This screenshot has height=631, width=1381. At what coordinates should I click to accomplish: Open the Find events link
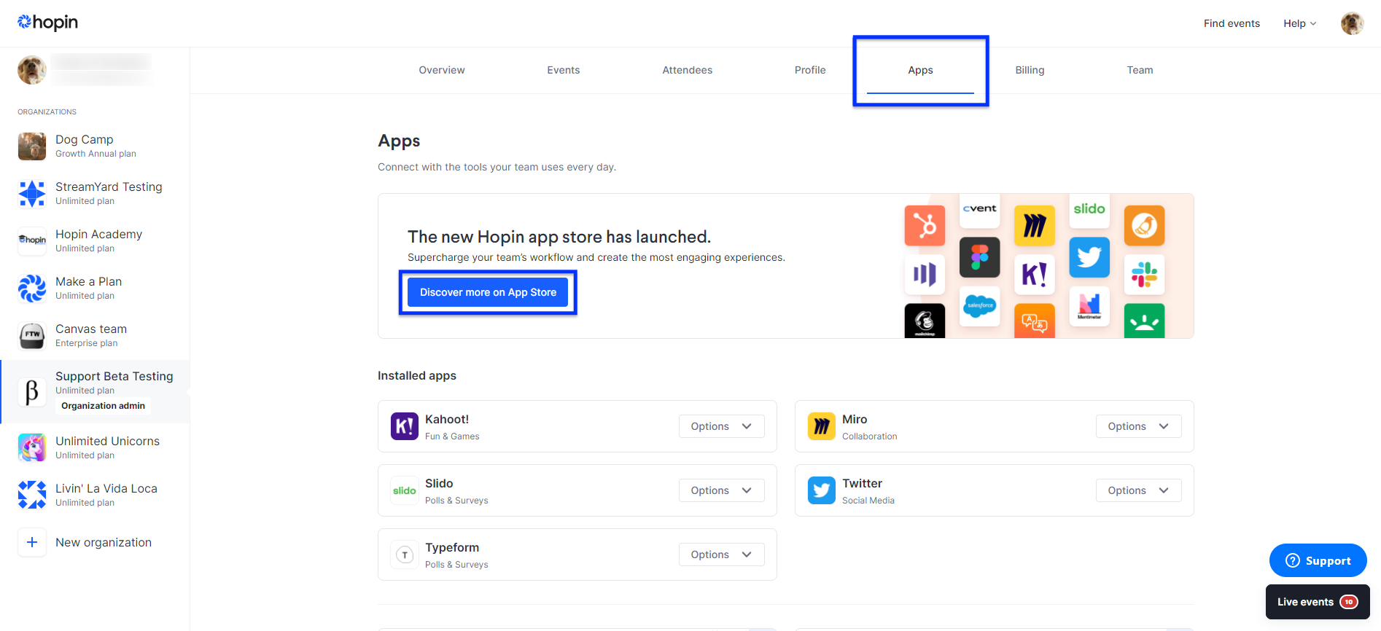tap(1232, 23)
